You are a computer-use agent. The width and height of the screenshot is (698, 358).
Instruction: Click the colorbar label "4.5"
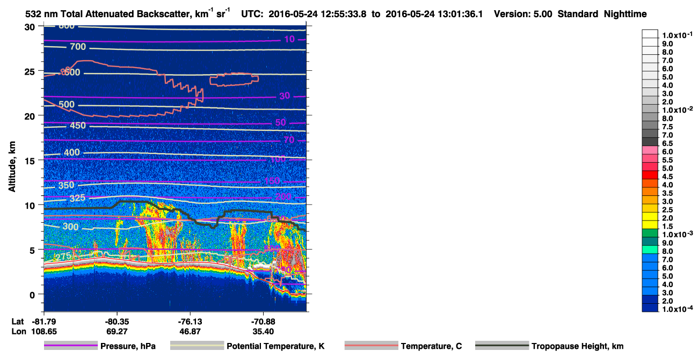[x=667, y=177]
